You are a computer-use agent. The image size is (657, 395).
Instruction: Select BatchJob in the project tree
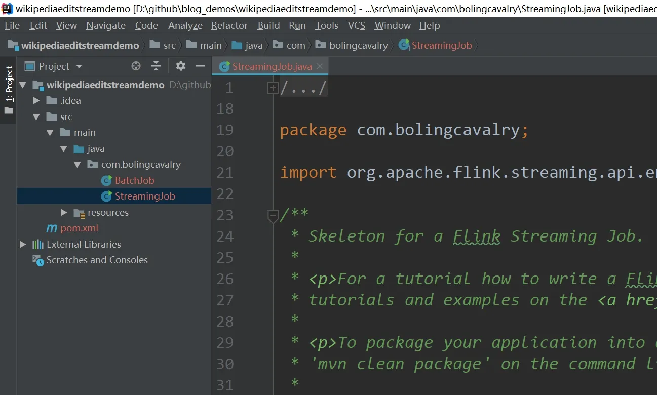coord(134,180)
